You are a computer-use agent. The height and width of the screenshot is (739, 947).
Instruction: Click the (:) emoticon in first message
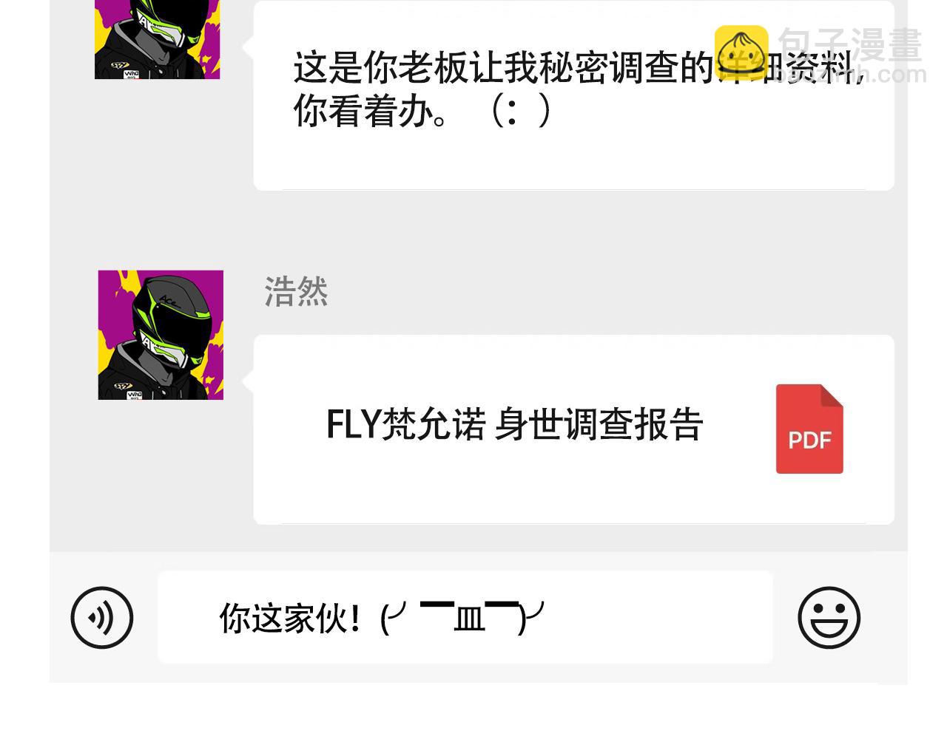(x=521, y=112)
